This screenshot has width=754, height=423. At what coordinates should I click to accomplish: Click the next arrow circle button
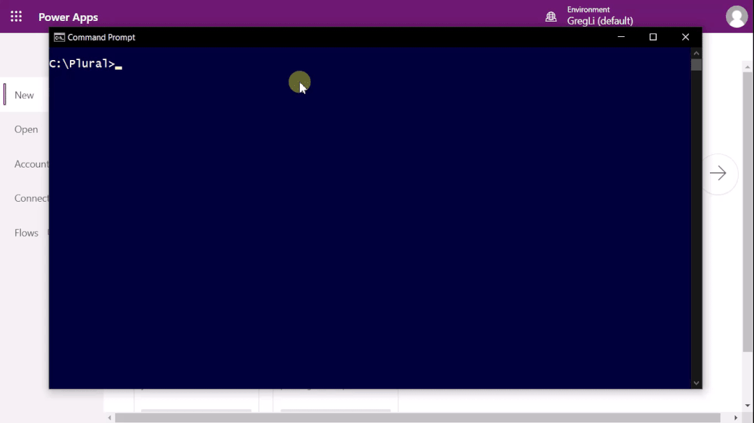pos(718,173)
